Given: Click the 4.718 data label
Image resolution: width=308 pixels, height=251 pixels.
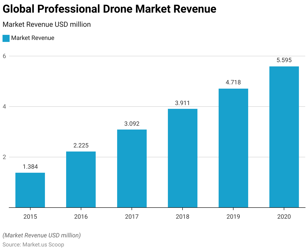Looking at the screenshot, I should point(233,82).
